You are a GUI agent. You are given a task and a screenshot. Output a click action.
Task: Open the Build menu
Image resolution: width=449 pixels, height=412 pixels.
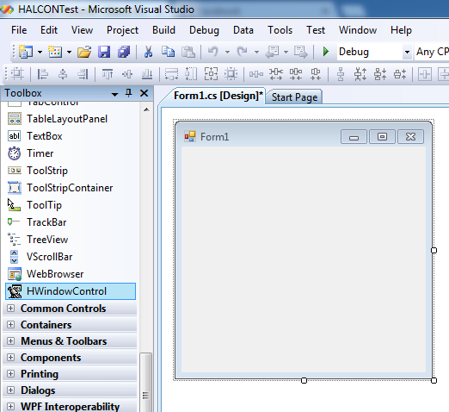click(163, 30)
